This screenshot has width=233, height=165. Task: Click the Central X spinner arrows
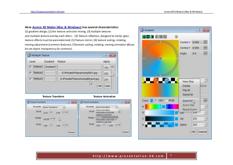(205, 42)
